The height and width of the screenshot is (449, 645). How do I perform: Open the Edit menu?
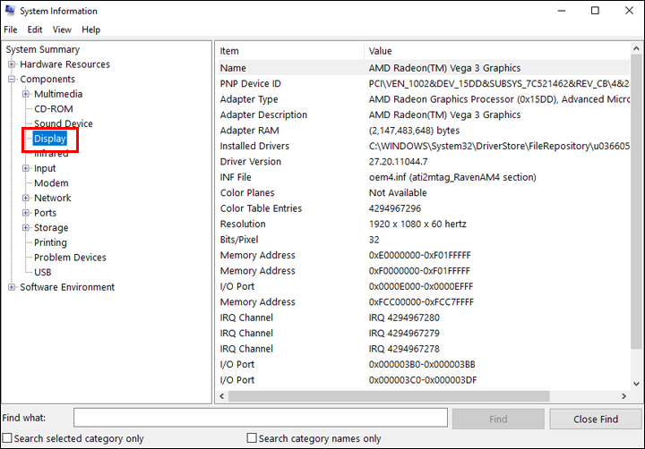click(35, 30)
